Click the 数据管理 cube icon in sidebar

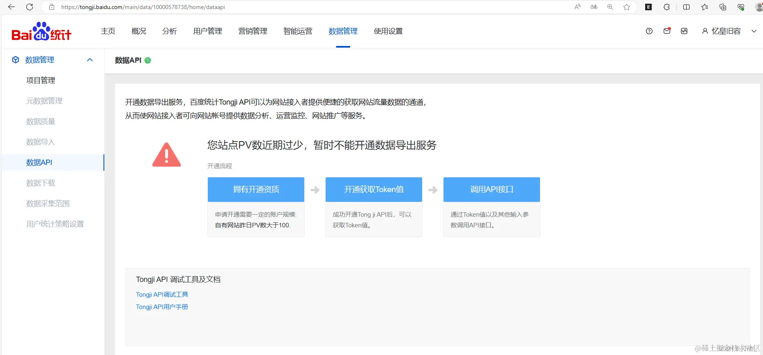(x=16, y=60)
